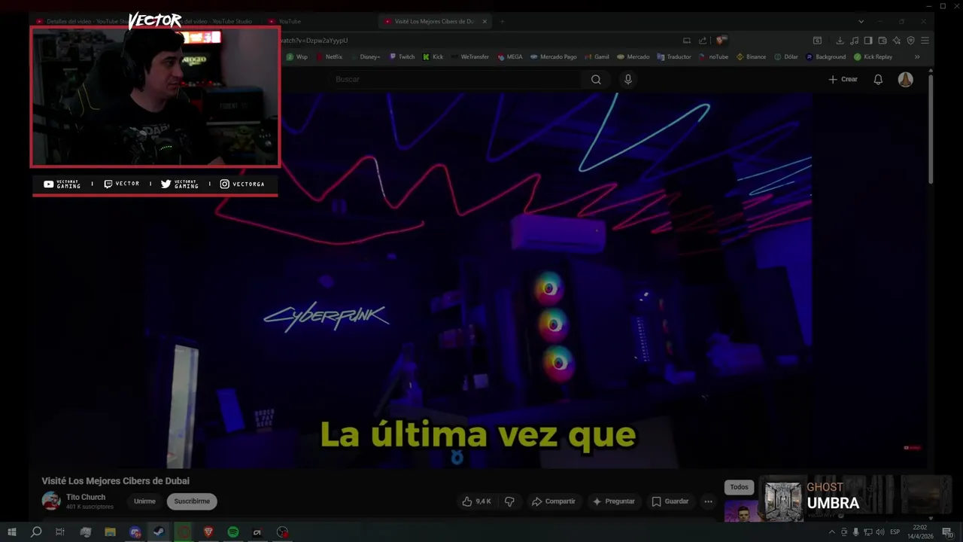Open Windows Start menu
The width and height of the screenshot is (963, 542).
click(x=12, y=532)
